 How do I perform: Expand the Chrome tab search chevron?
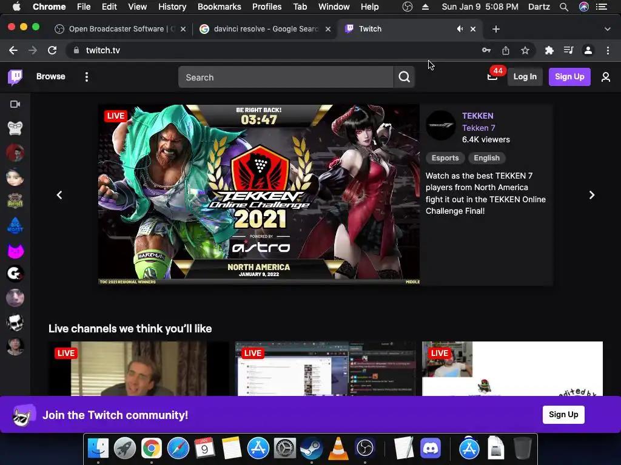click(x=608, y=29)
